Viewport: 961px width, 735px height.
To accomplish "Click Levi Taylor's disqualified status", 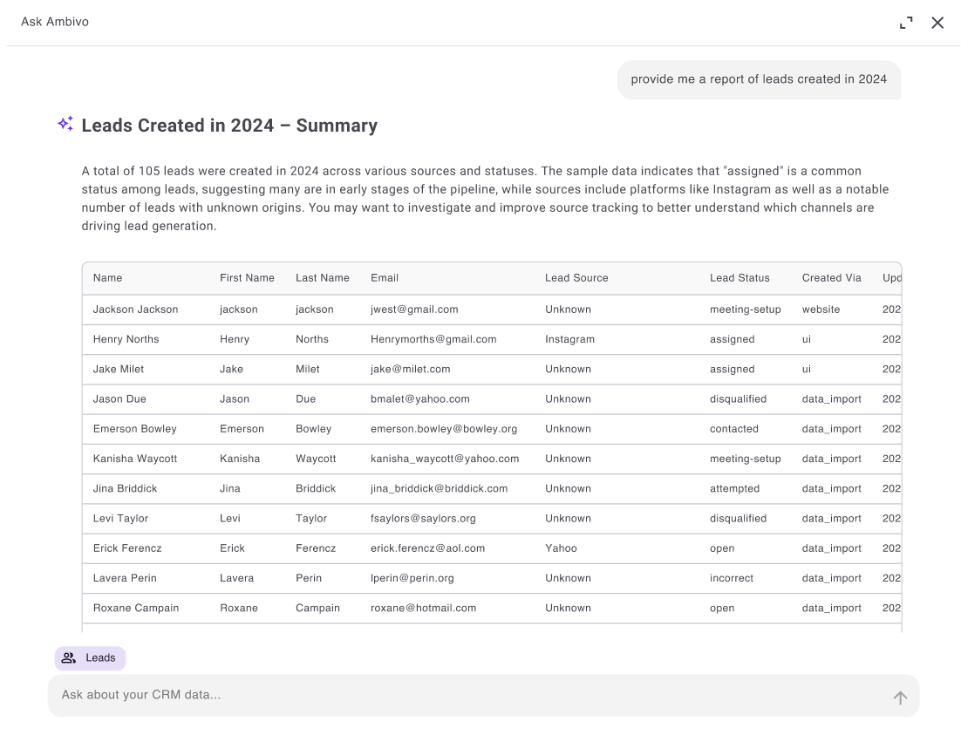I will coord(738,519).
